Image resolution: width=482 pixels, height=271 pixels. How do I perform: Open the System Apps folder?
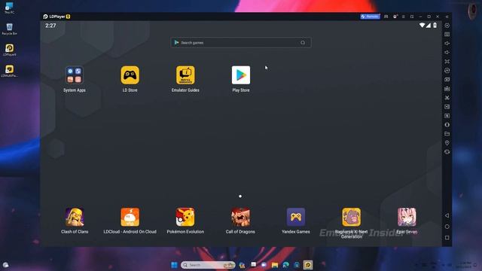[75, 75]
